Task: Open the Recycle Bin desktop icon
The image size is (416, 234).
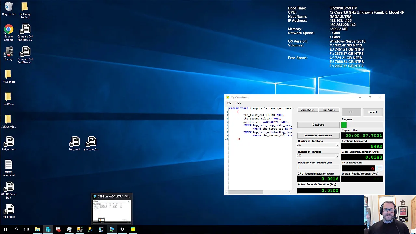Action: pos(8,9)
